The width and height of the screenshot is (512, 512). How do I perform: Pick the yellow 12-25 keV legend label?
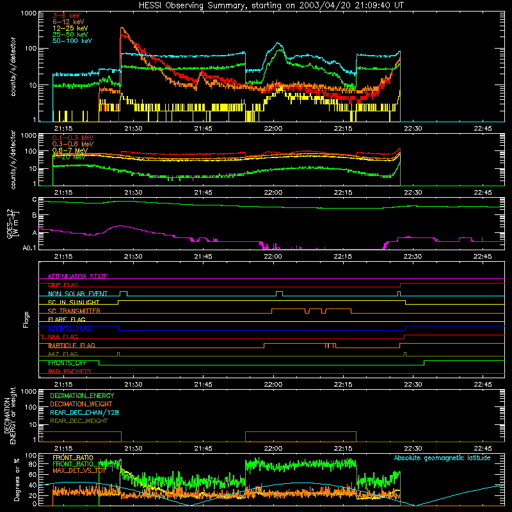point(70,28)
